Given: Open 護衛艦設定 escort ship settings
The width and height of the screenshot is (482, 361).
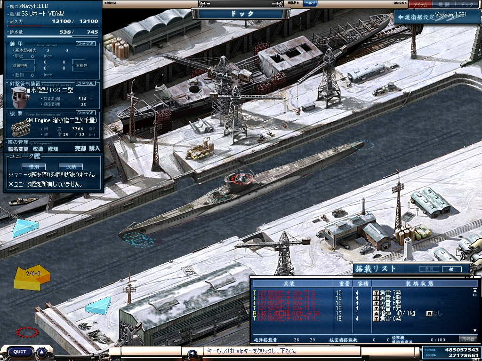Looking at the screenshot, I should tap(417, 17).
